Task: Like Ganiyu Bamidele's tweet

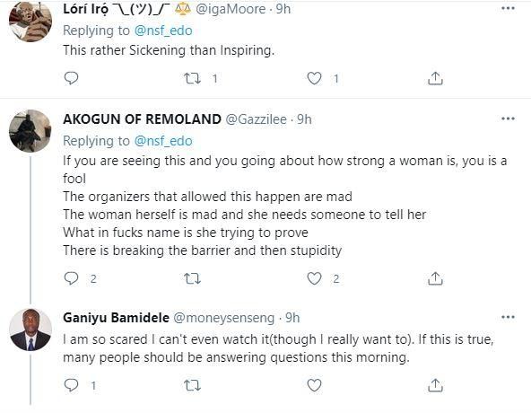Action: (314, 385)
